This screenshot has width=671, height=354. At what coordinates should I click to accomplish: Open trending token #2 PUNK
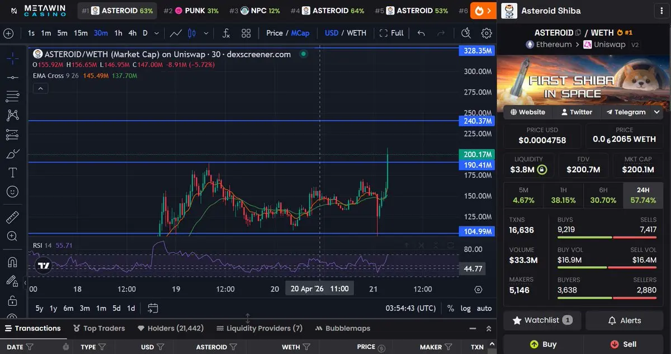pos(191,11)
